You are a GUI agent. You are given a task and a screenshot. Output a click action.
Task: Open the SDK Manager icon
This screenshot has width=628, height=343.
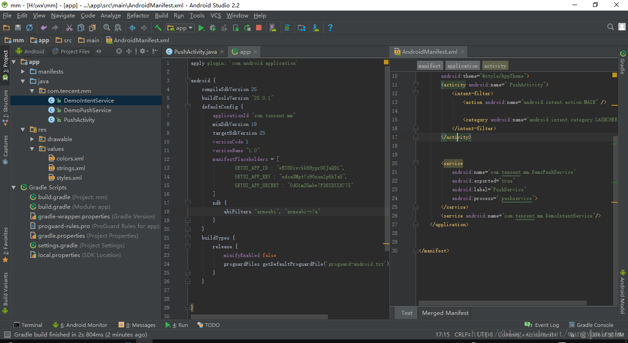click(316, 28)
